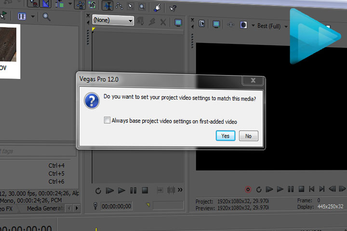The width and height of the screenshot is (347, 231).
Task: Select the Envelope Edit tool
Action: click(119, 6)
